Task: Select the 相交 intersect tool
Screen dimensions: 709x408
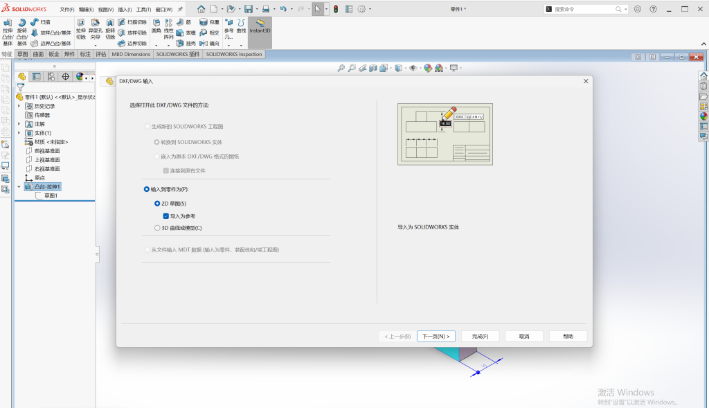Action: pos(209,33)
